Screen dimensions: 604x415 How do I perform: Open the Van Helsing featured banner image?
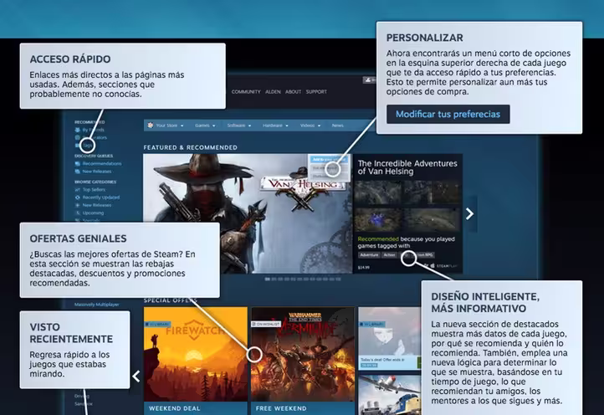[x=248, y=214]
